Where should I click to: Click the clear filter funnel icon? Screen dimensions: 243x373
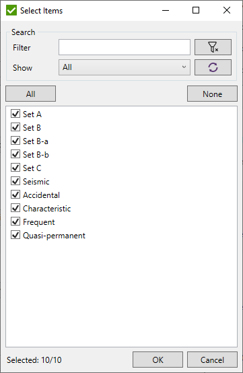[213, 47]
